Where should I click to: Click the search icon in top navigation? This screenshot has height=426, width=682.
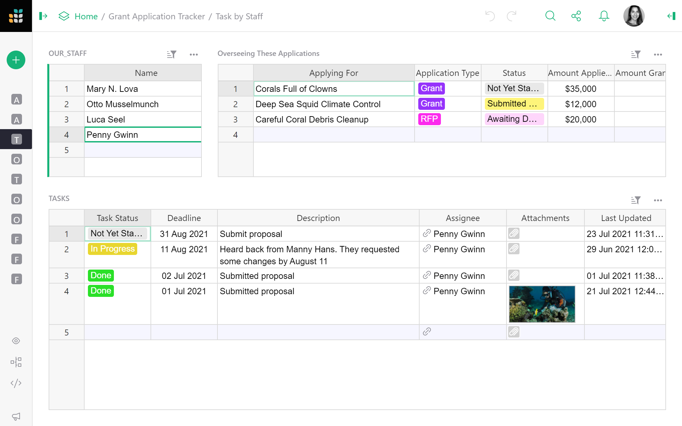[551, 16]
